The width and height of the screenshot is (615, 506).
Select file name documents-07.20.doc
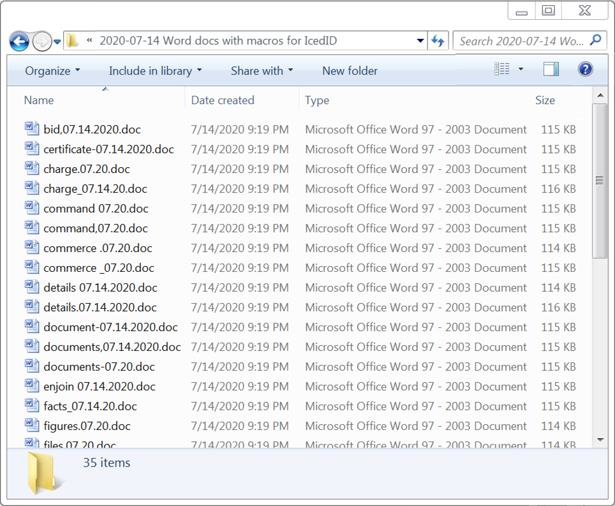(100, 367)
